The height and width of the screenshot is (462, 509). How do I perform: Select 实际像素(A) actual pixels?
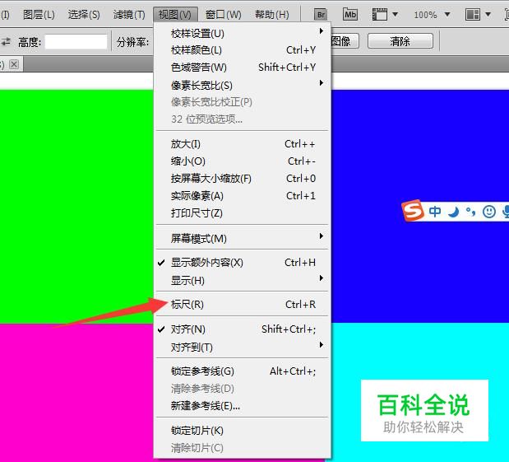point(242,196)
